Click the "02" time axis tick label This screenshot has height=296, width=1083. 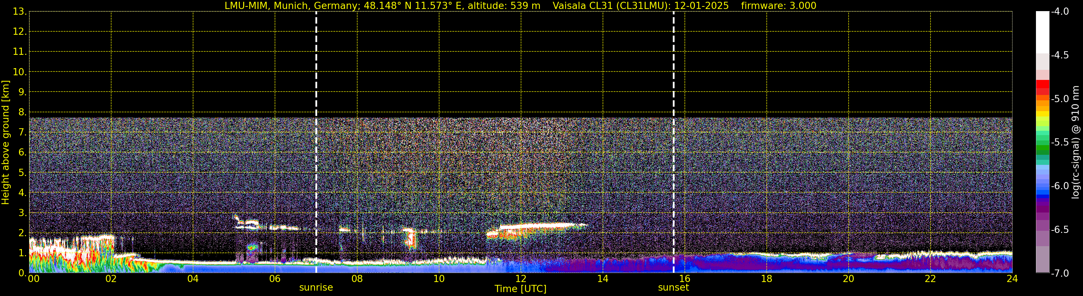click(111, 279)
